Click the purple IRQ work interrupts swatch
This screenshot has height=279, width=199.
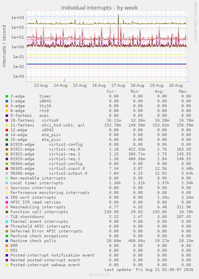[x=7, y=198]
